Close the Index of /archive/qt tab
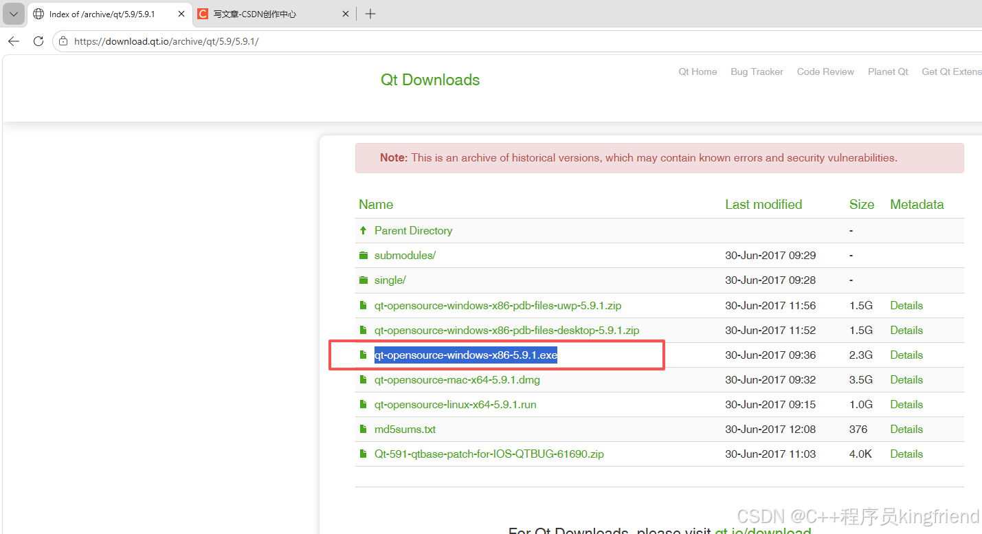The width and height of the screenshot is (982, 534). point(181,14)
